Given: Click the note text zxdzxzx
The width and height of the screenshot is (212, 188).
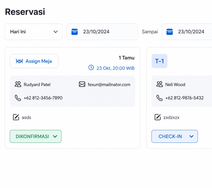Looking at the screenshot, I should coord(171,117).
